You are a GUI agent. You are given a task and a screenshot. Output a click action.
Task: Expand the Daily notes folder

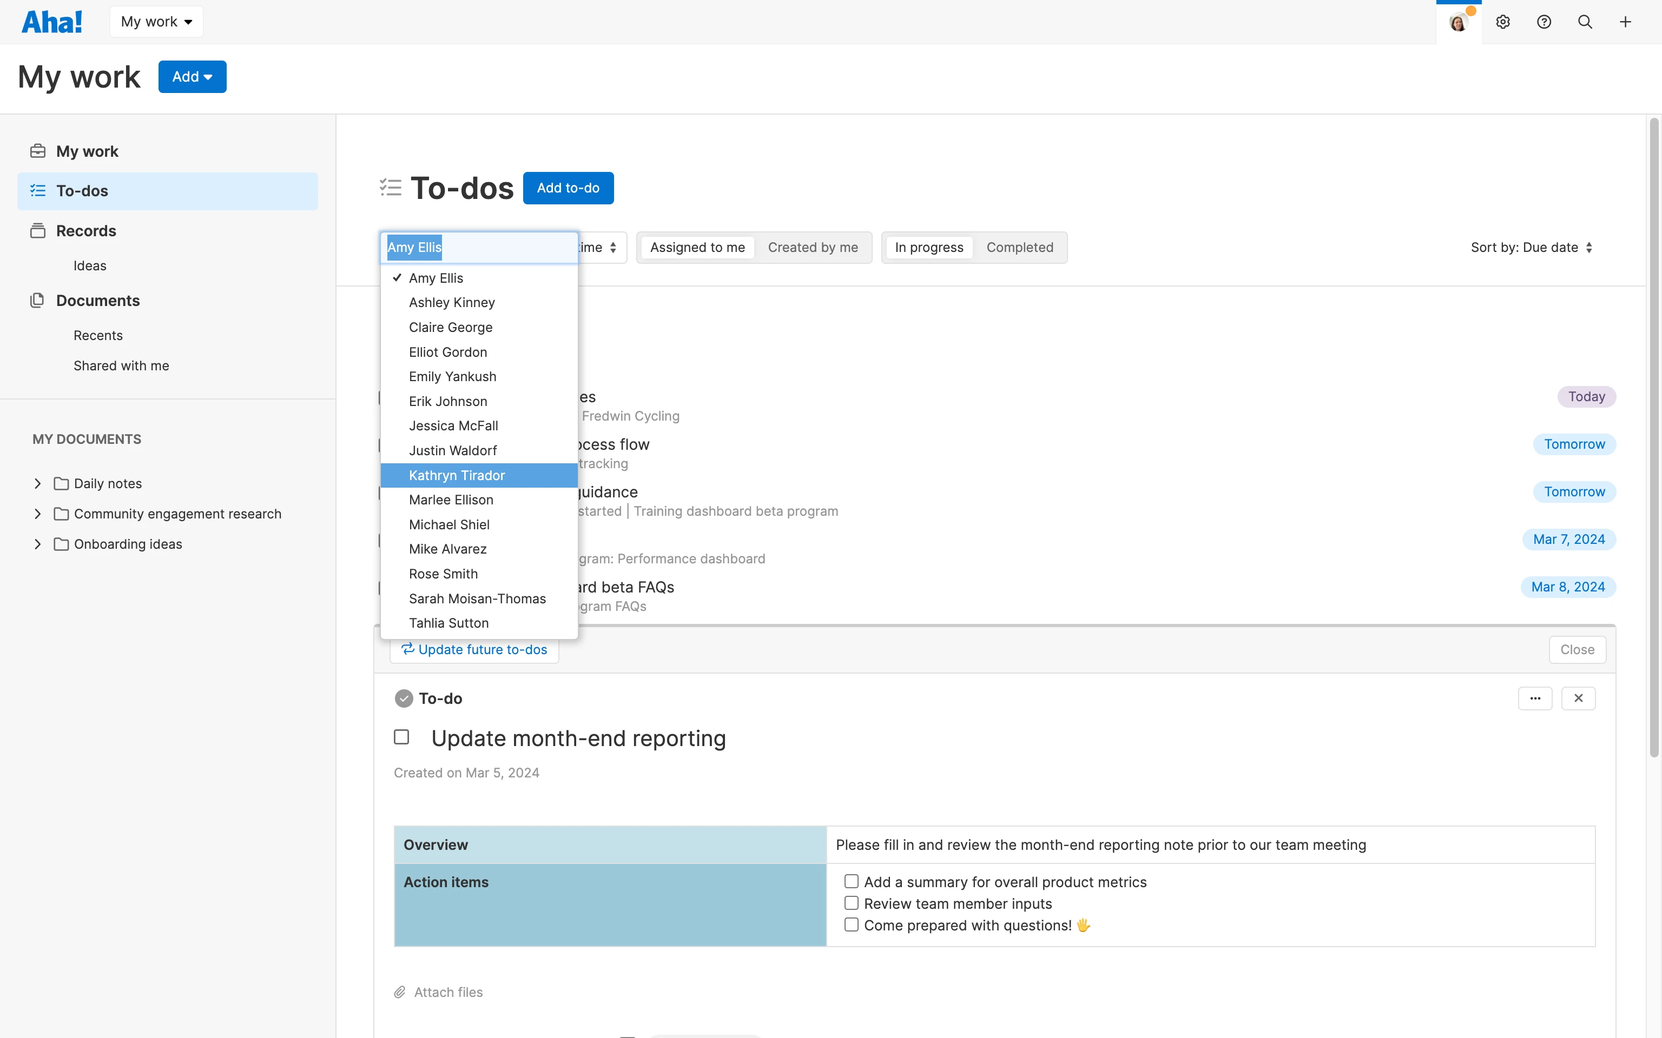coord(38,483)
